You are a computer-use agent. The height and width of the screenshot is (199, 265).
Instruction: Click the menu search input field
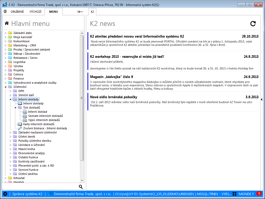(40, 187)
